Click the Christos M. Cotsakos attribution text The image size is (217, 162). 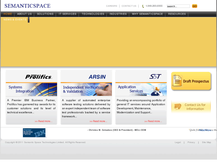[117, 130]
